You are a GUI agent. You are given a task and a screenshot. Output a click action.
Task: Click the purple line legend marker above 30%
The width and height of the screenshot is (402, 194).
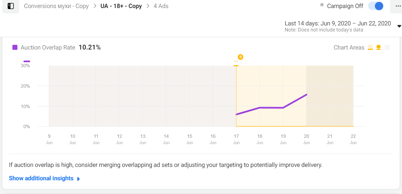click(27, 62)
